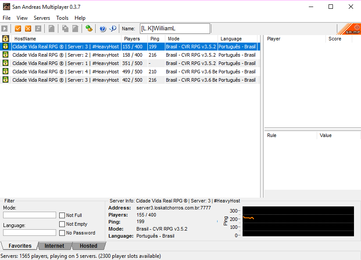Click the lock icon of the Server: 2 row
Image resolution: width=361 pixels, height=260 pixels.
[x=5, y=54]
